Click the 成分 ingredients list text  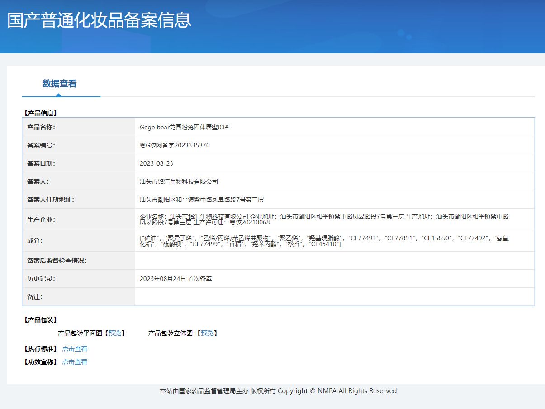[324, 241]
